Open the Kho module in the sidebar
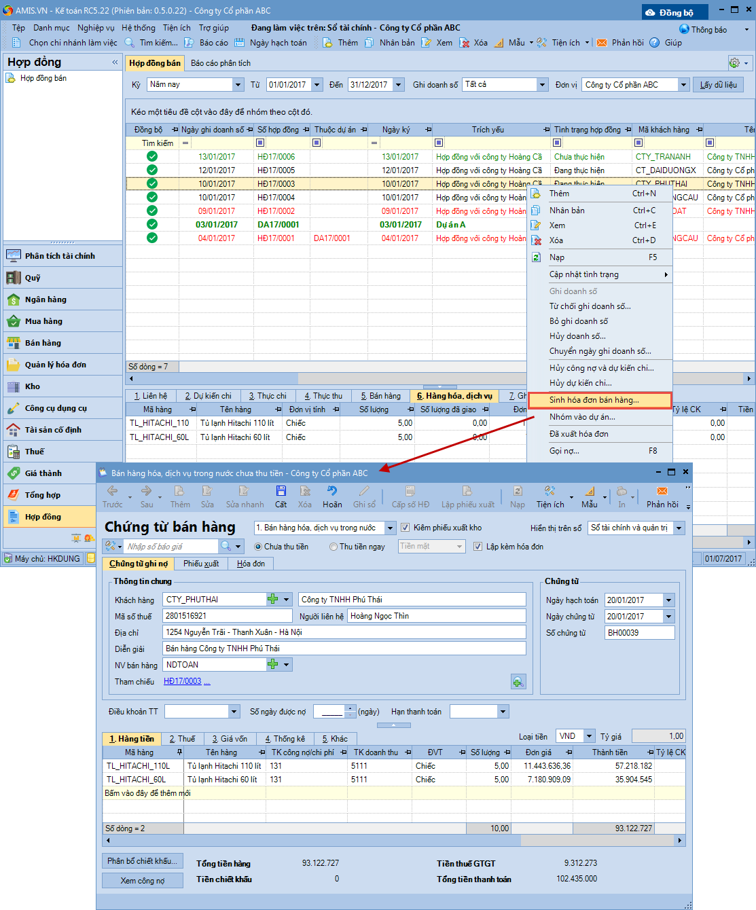The width and height of the screenshot is (756, 910). click(x=33, y=386)
